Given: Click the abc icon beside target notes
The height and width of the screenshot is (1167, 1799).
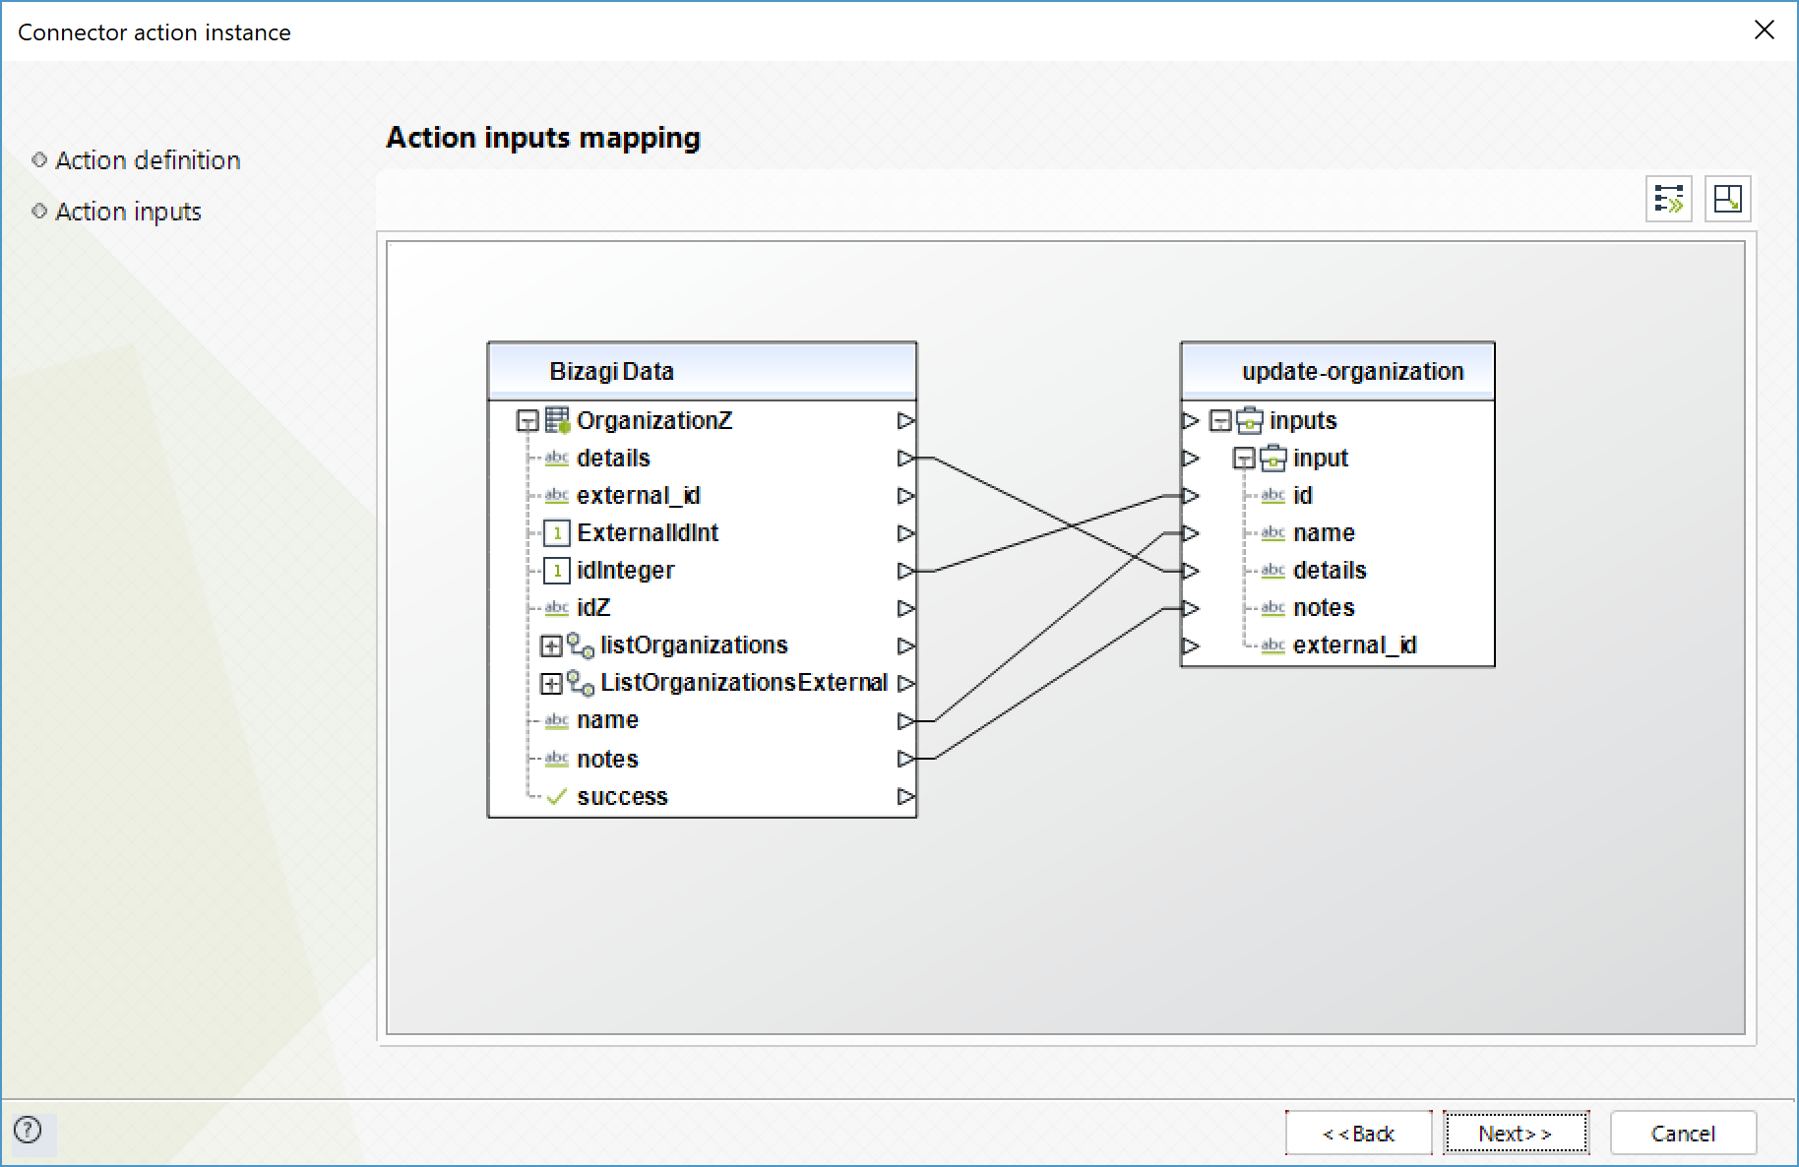Looking at the screenshot, I should (1273, 607).
